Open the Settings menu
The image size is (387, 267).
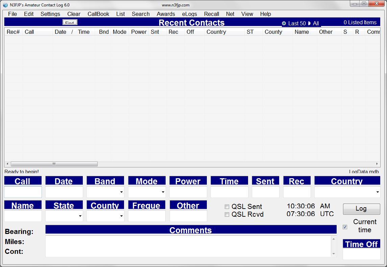pos(50,14)
